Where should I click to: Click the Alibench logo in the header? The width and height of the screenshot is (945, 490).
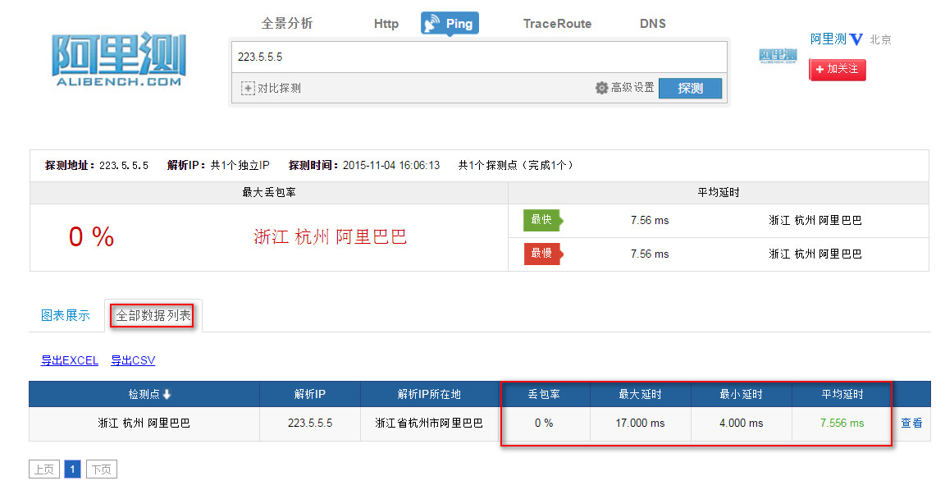click(119, 60)
